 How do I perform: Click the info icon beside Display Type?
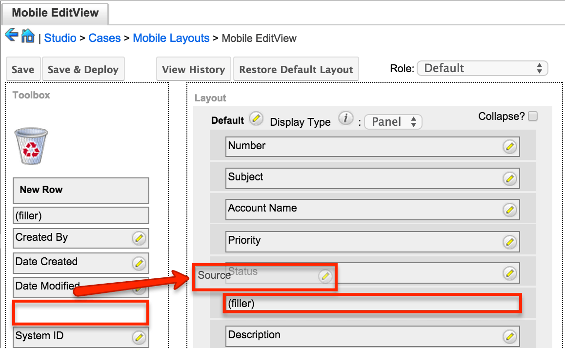[346, 118]
